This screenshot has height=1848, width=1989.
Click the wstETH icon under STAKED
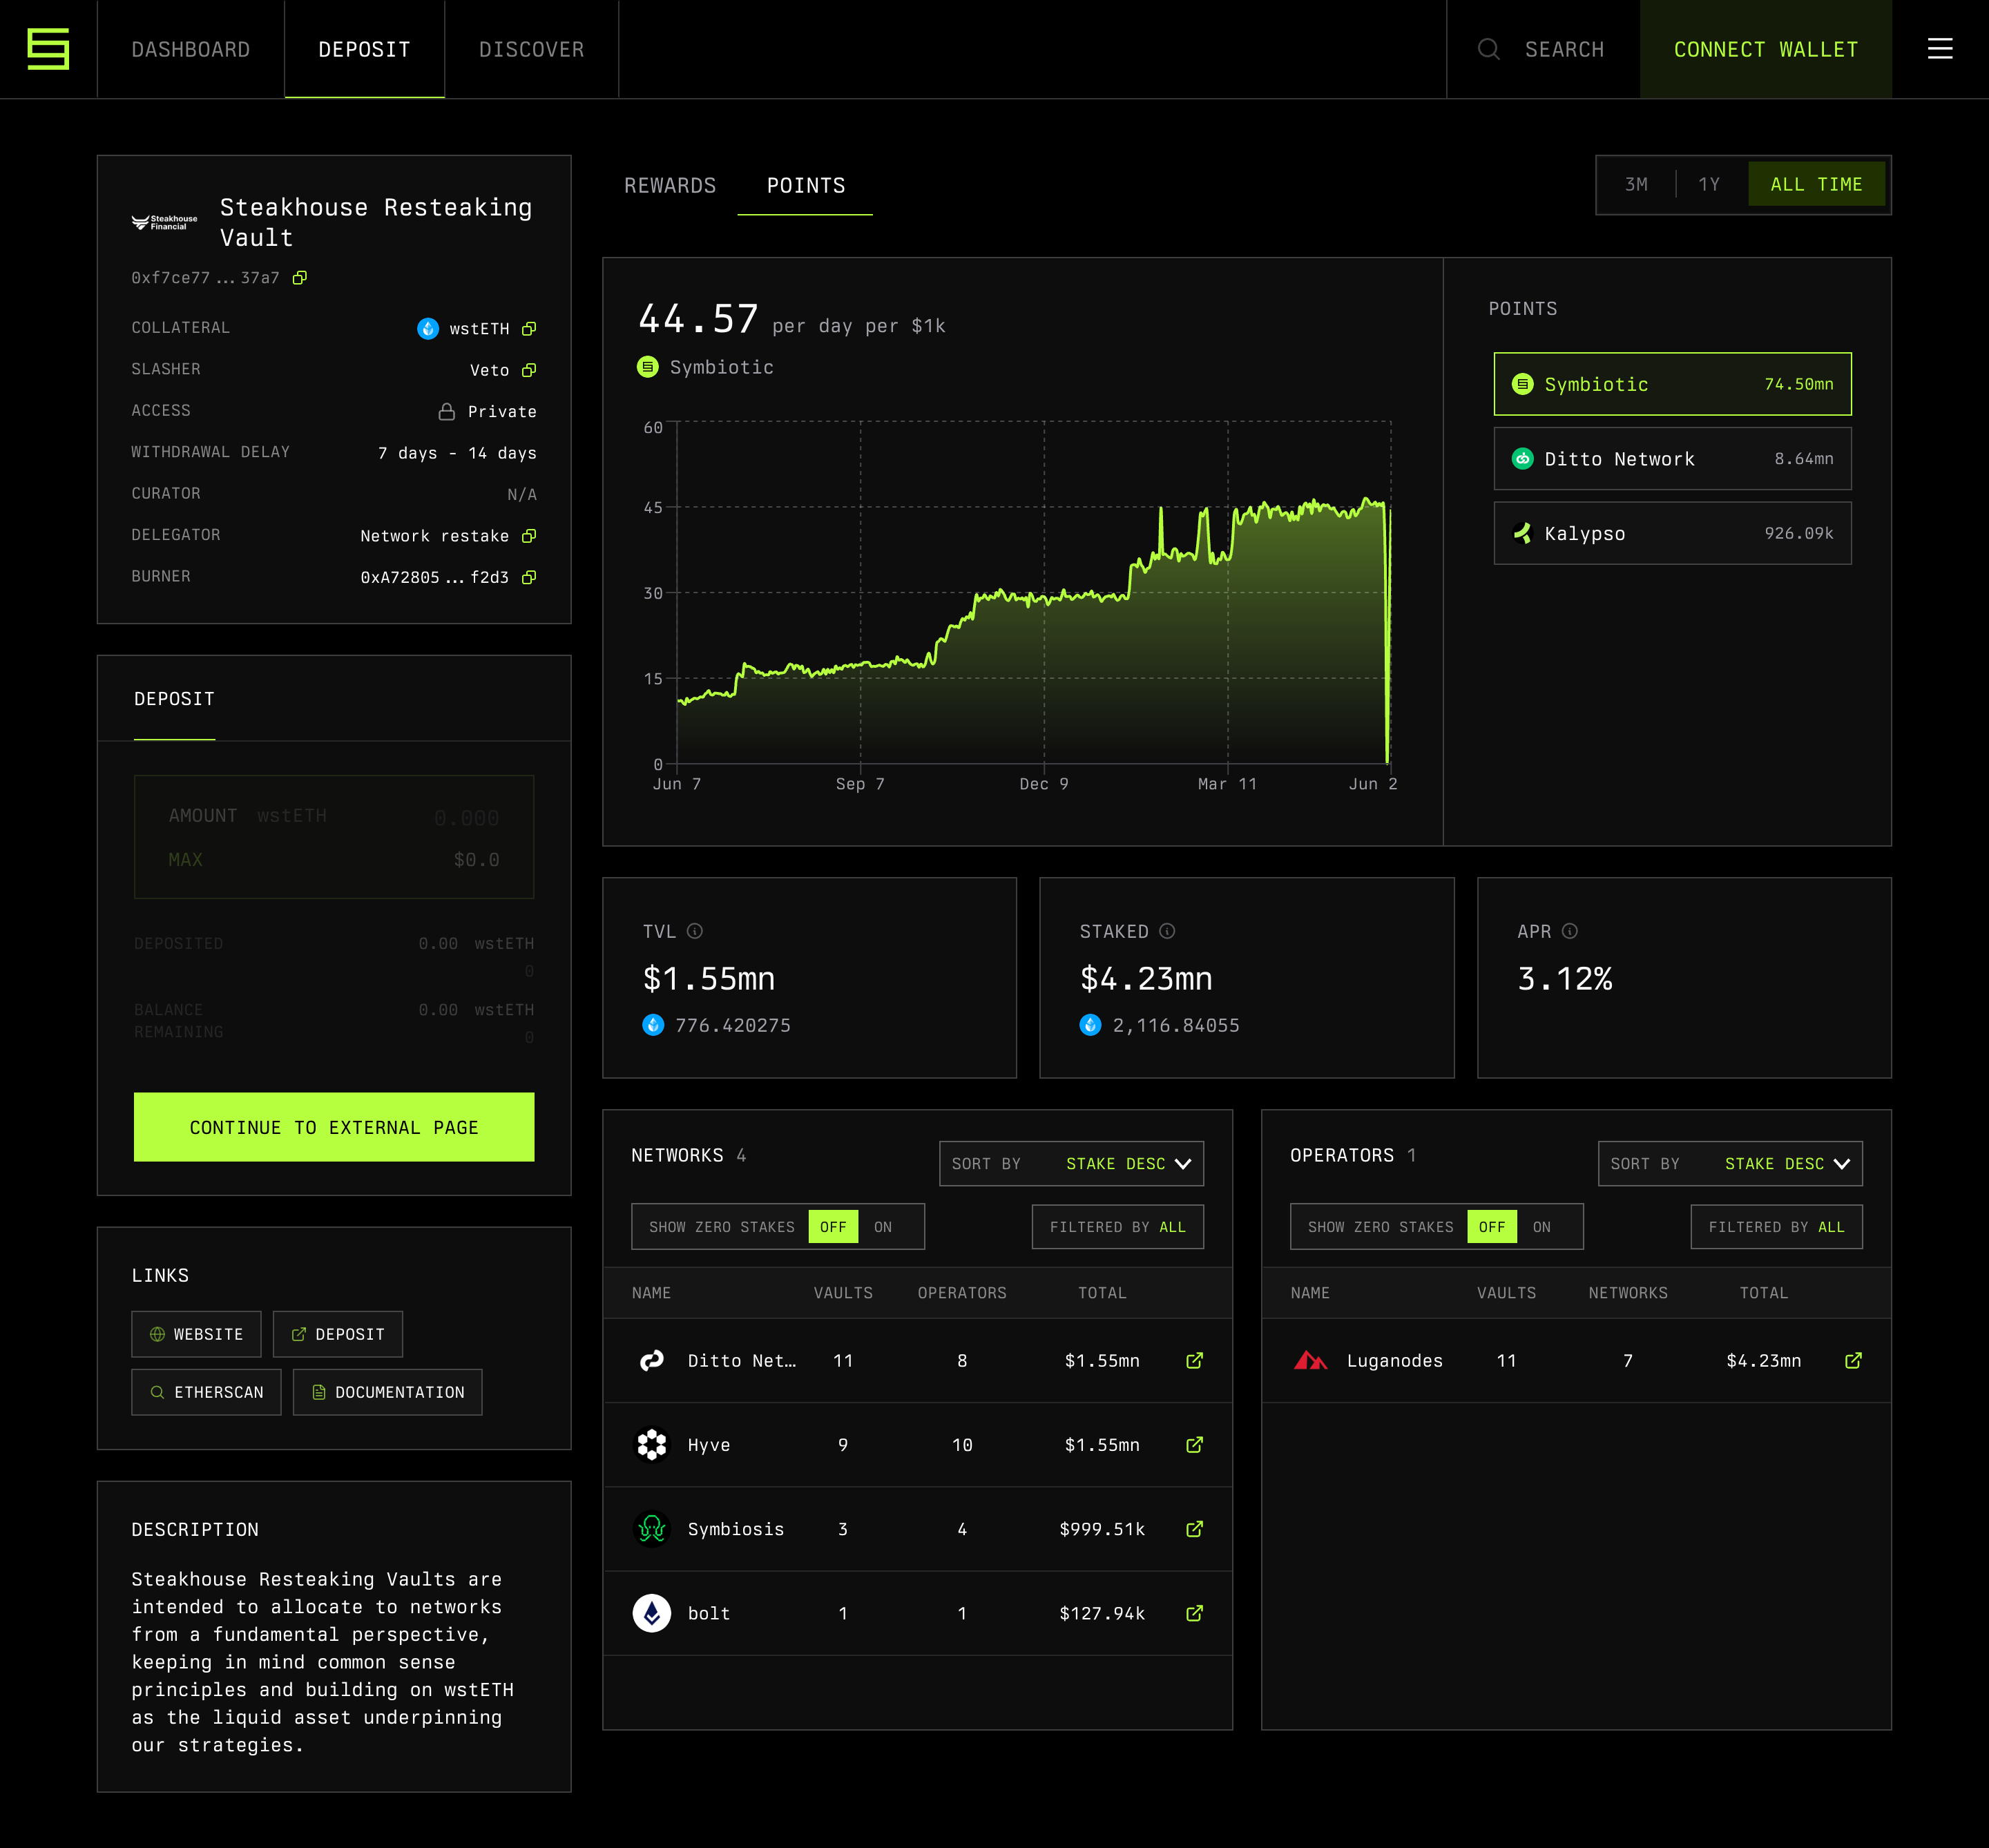[x=1090, y=1025]
